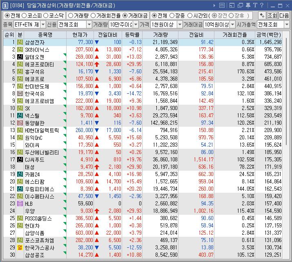The height and width of the screenshot is (262, 292).
Task: Open the 종목 ETF+ETN 제 dropdown
Action: (43, 24)
